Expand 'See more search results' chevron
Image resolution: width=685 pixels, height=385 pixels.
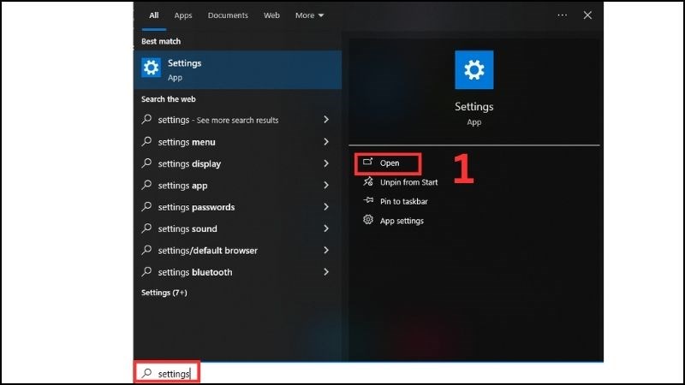pos(326,120)
